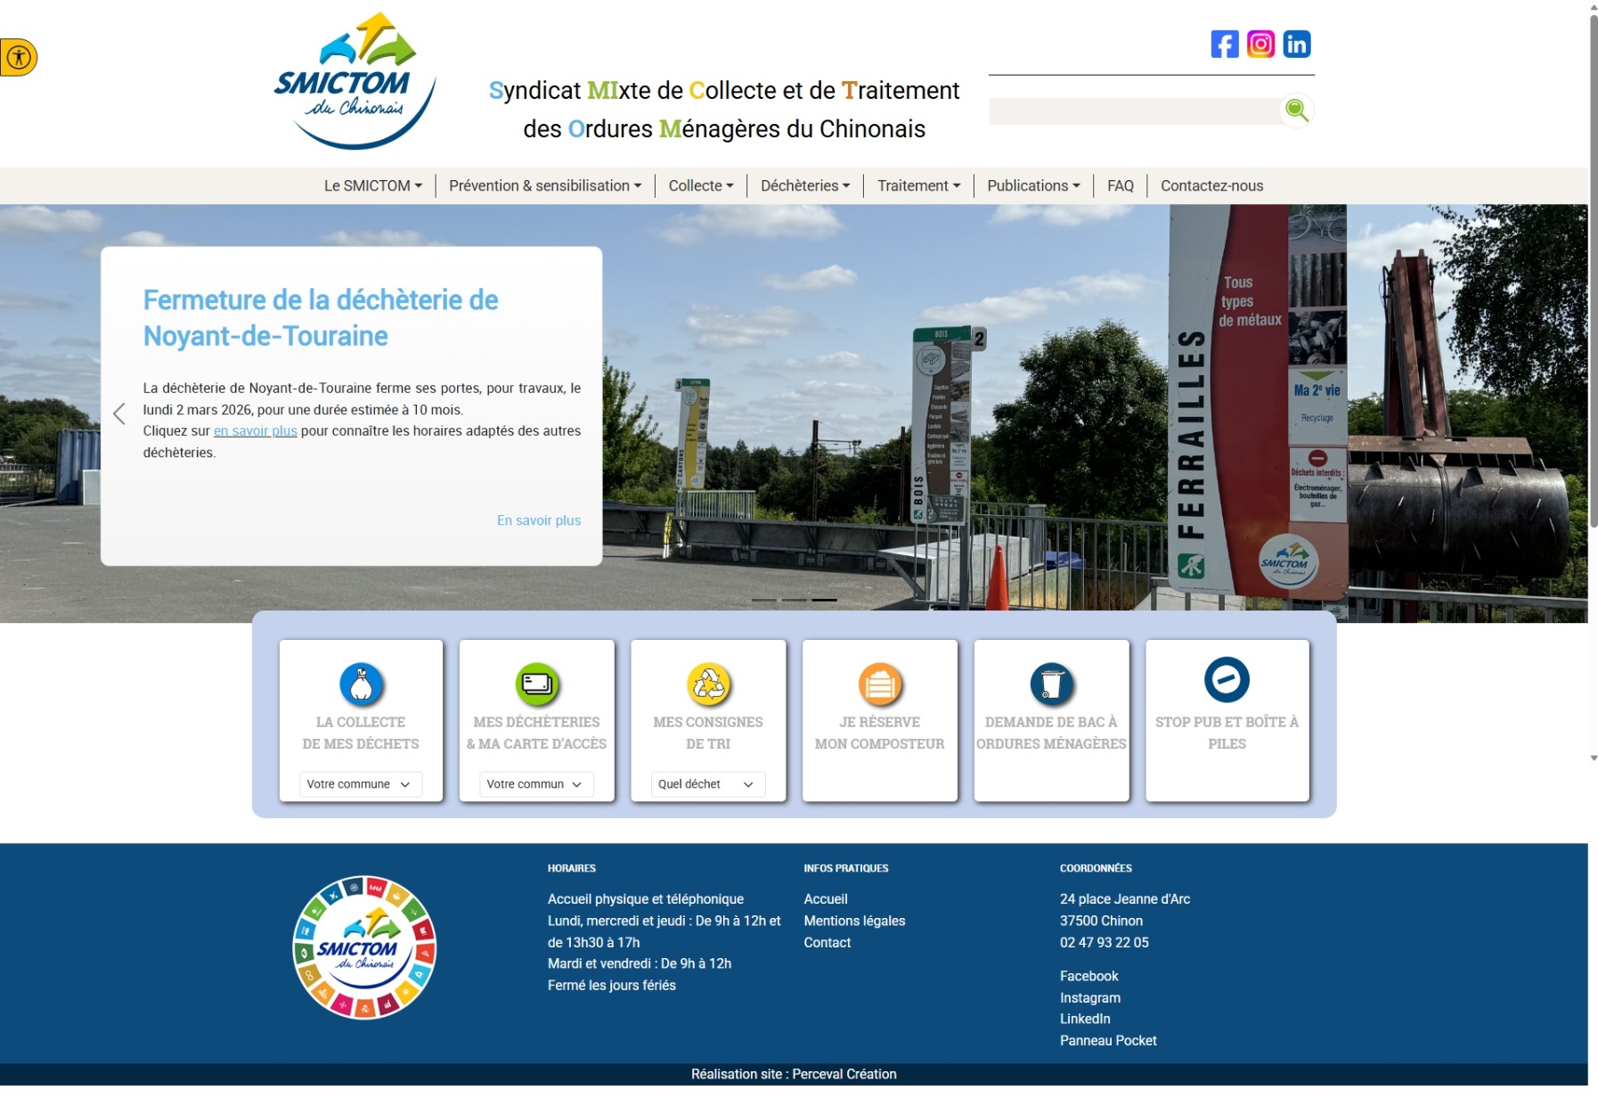Expand the Déchèteries navigation menu
This screenshot has width=1598, height=1098.
coord(805,185)
